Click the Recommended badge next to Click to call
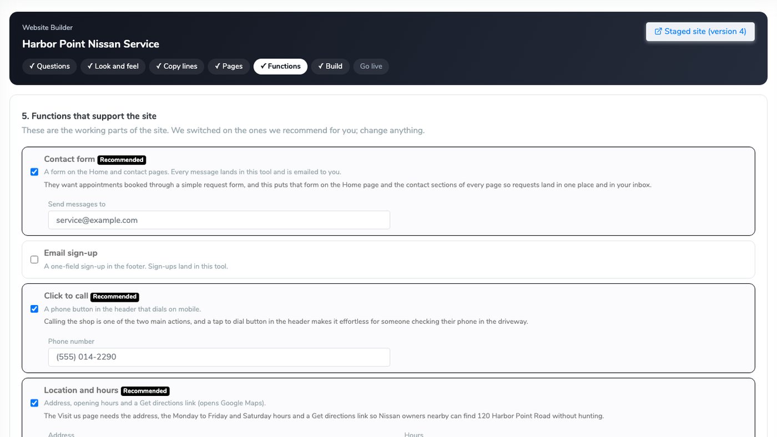This screenshot has width=777, height=437. pyautogui.click(x=114, y=297)
